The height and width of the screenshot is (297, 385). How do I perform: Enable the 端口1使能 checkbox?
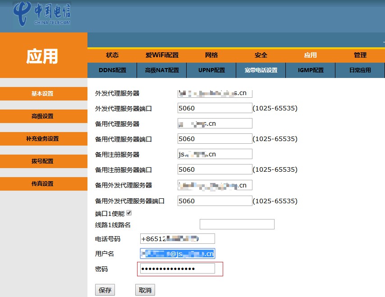pos(129,213)
